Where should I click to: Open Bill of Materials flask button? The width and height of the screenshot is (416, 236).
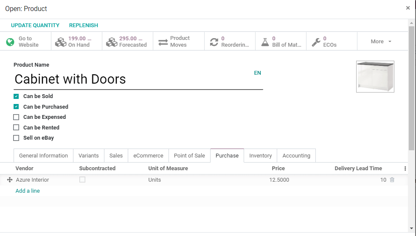pyautogui.click(x=281, y=41)
